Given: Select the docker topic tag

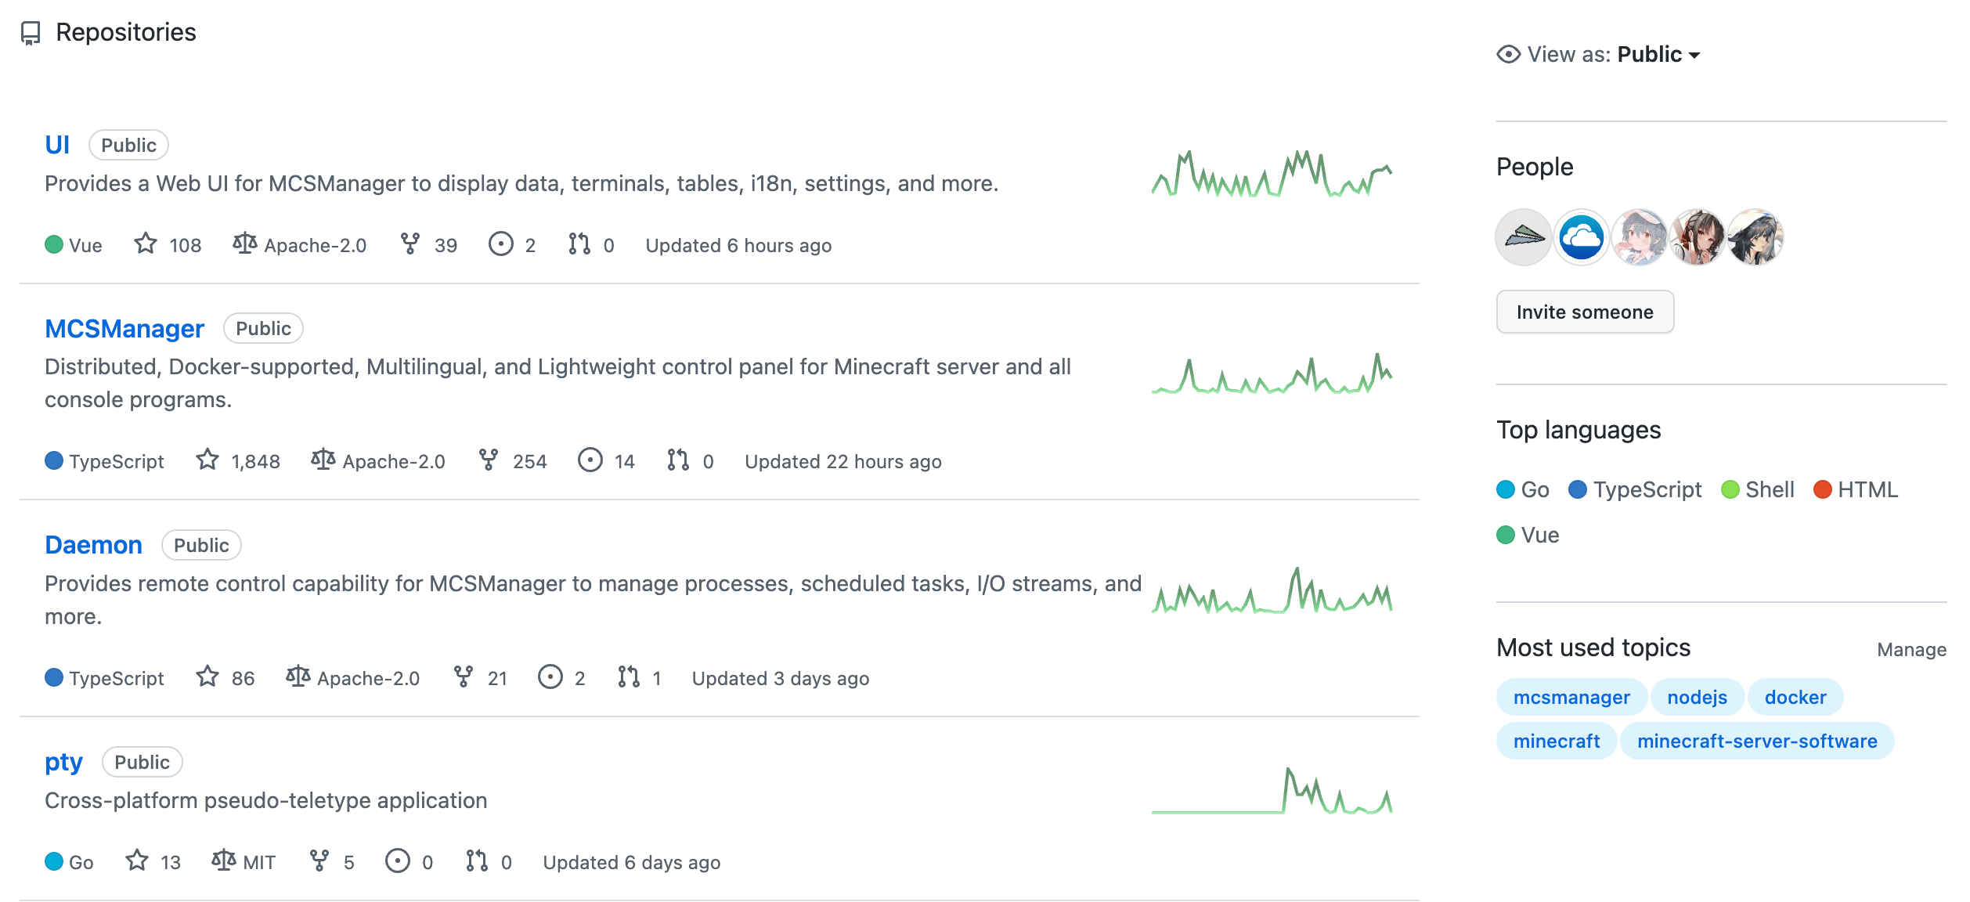Looking at the screenshot, I should point(1795,697).
